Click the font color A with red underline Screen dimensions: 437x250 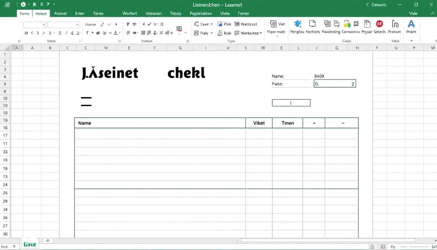pos(115,33)
